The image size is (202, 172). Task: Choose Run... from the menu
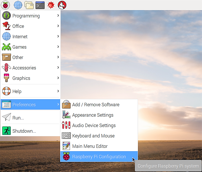pos(30,117)
